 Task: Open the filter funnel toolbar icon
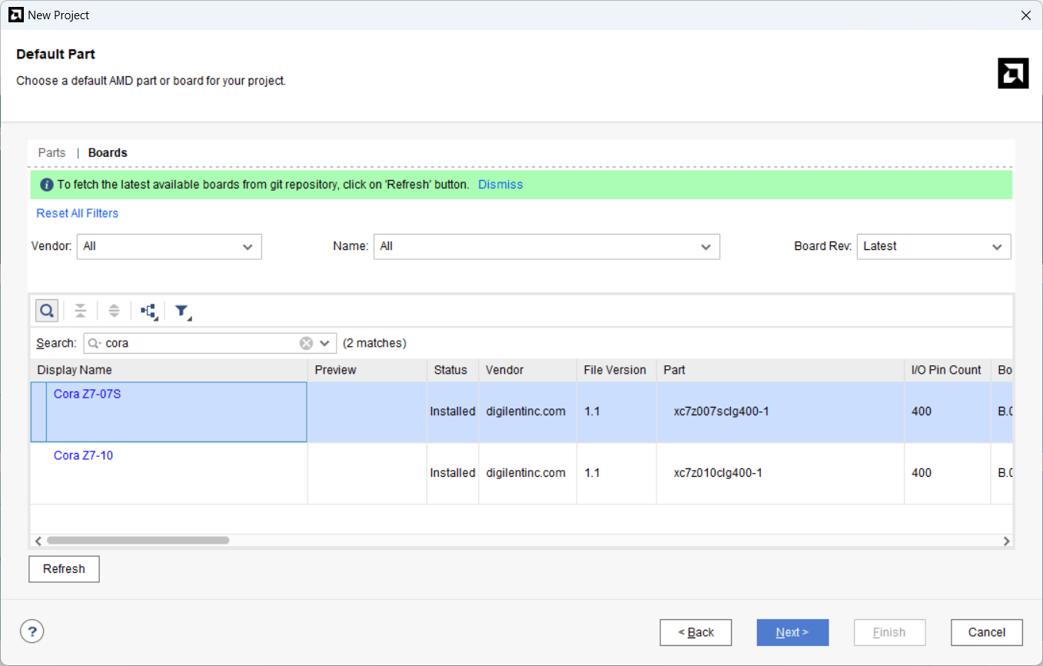[182, 311]
